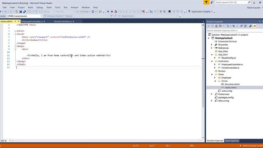Click the bookmark toggle icon in toolbar
The image size is (263, 148).
[x=170, y=12]
